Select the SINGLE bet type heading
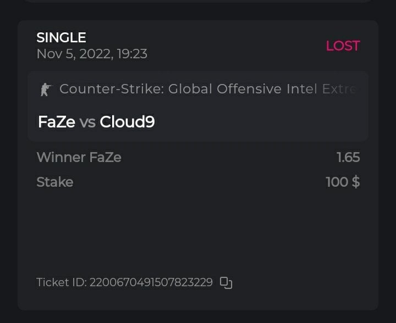 coord(61,38)
